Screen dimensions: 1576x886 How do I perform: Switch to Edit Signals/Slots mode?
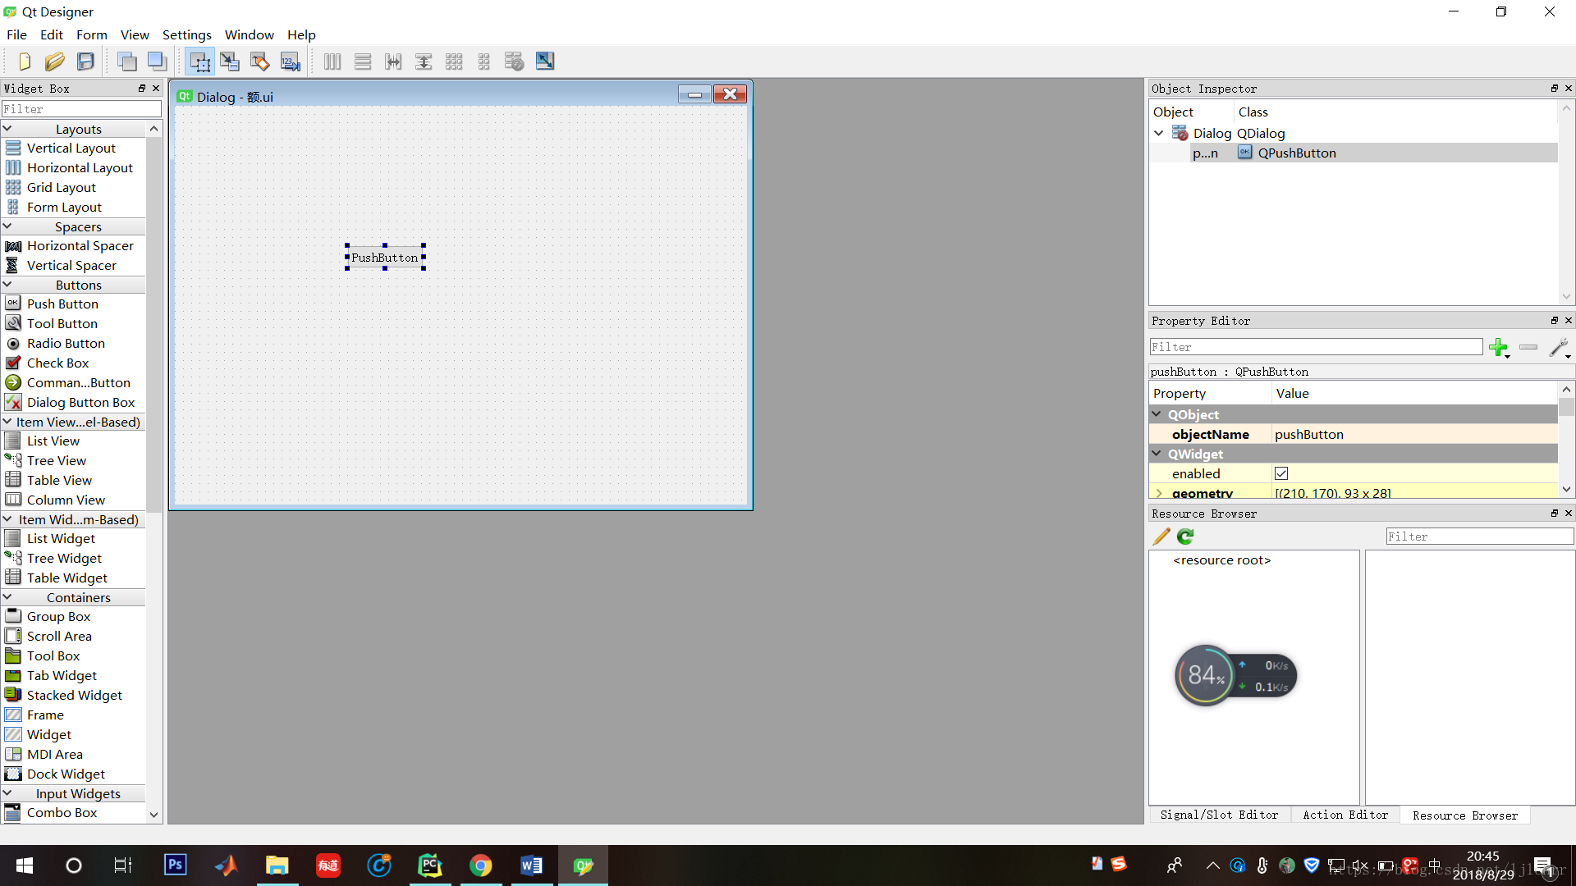[x=230, y=62]
